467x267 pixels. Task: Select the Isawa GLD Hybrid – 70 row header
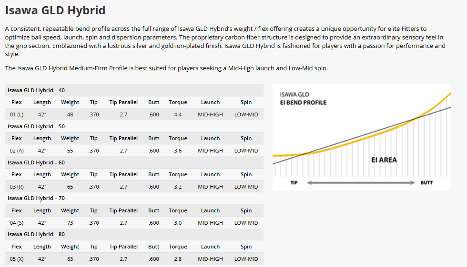pos(36,198)
